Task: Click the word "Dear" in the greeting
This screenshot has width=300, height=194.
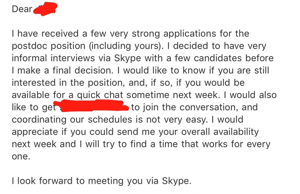Action: 22,9
